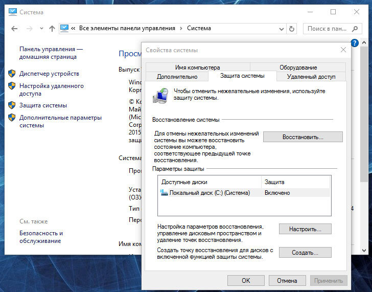Image resolution: width=372 pixels, height=292 pixels.
Task: Click the vertical scrollbar thumb in Система window
Action: point(364,115)
